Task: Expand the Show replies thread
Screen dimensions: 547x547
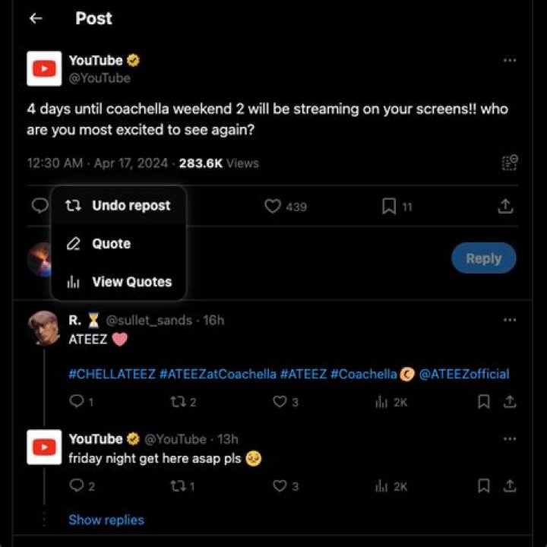Action: pos(106,520)
